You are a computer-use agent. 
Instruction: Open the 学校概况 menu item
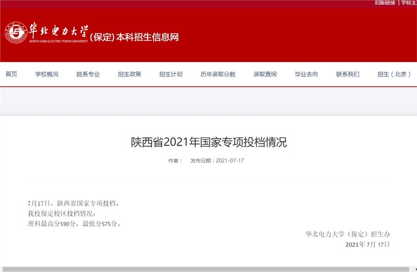47,74
